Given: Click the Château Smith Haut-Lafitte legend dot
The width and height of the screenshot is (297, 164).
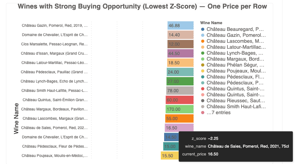Looking at the screenshot, I should [x=202, y=107].
